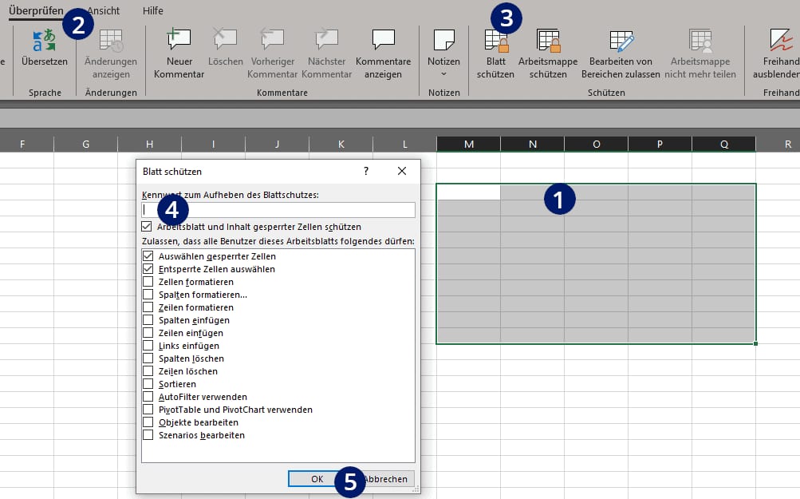Enable Zeilen löschen checkbox
Viewport: 800px width, 499px height.
(148, 370)
